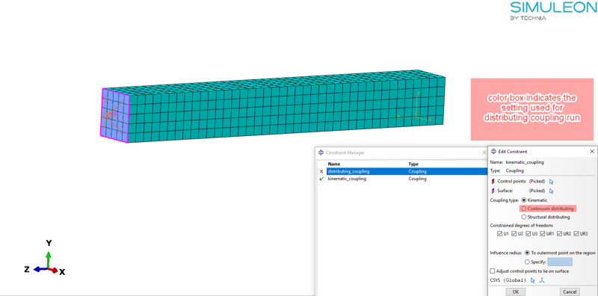Click the Simuleon by Technia logo
Image resolution: width=598 pixels, height=296 pixels.
[553, 10]
